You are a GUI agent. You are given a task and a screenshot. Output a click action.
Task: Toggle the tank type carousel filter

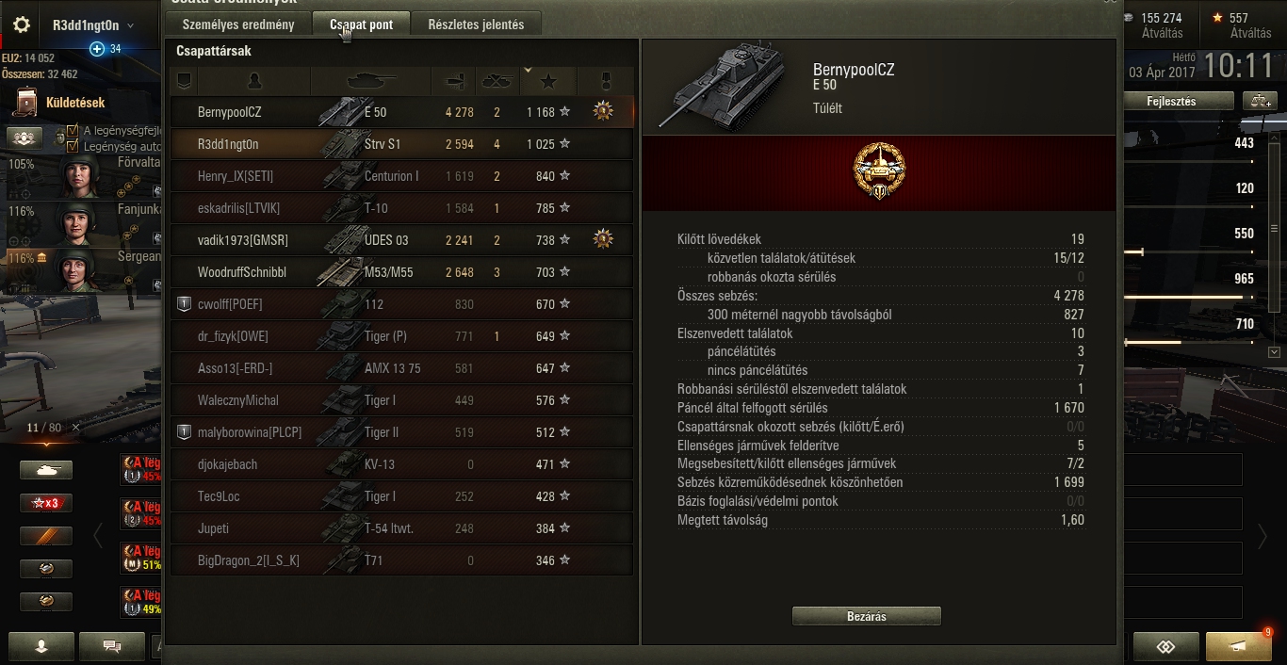click(46, 469)
